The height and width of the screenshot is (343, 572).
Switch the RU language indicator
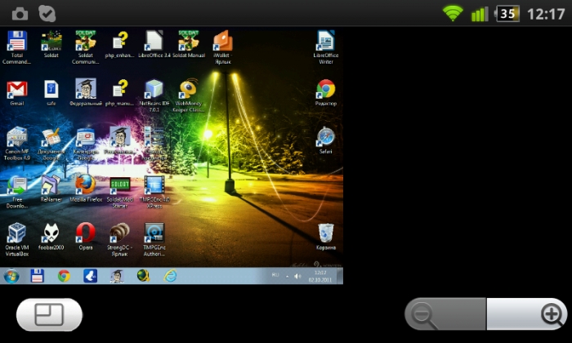275,275
